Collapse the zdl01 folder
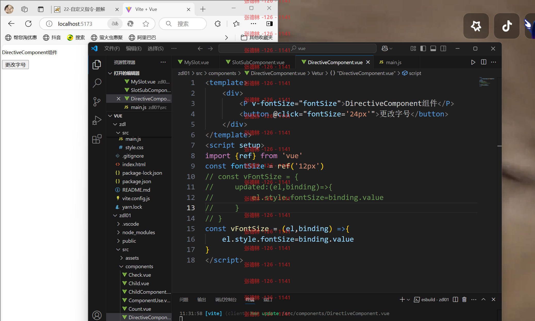The image size is (535, 321). click(115, 215)
